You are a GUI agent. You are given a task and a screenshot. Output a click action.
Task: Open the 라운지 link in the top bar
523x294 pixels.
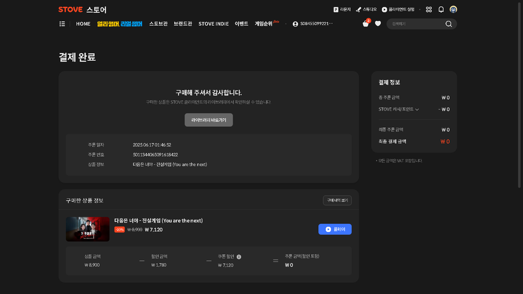coord(342,10)
